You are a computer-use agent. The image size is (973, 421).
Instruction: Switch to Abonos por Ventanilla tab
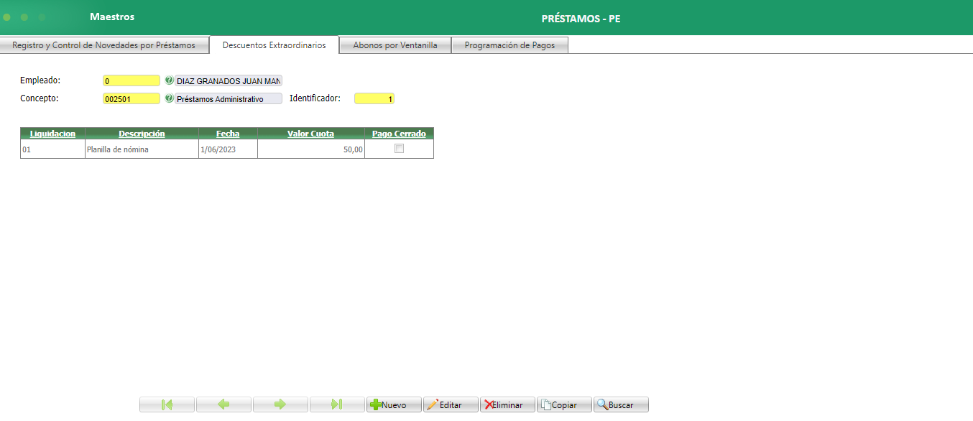395,45
